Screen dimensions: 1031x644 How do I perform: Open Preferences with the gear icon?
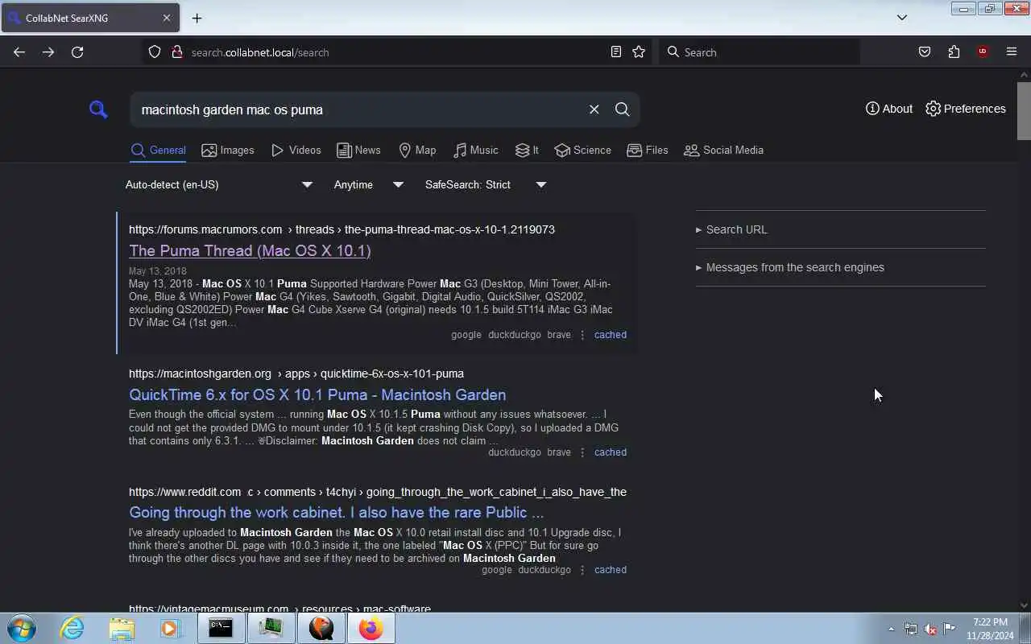[966, 109]
